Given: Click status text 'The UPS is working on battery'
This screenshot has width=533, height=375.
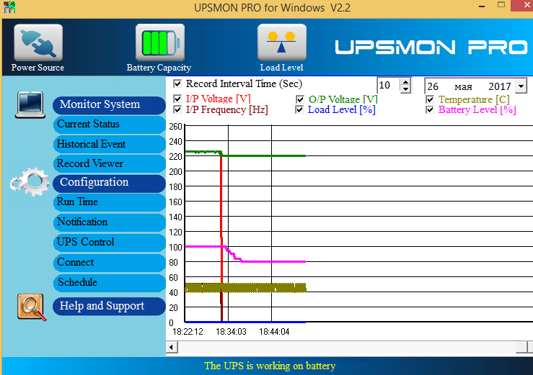Looking at the screenshot, I should pyautogui.click(x=270, y=366).
